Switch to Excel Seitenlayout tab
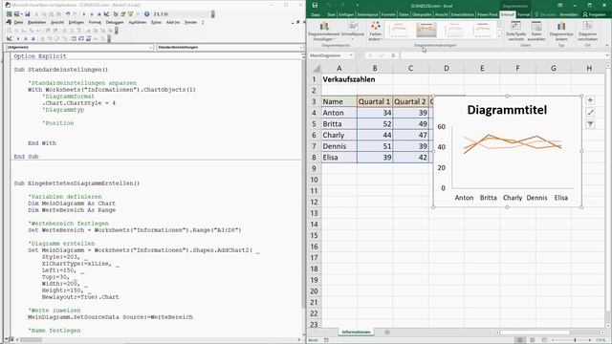The image size is (612, 344). click(367, 14)
